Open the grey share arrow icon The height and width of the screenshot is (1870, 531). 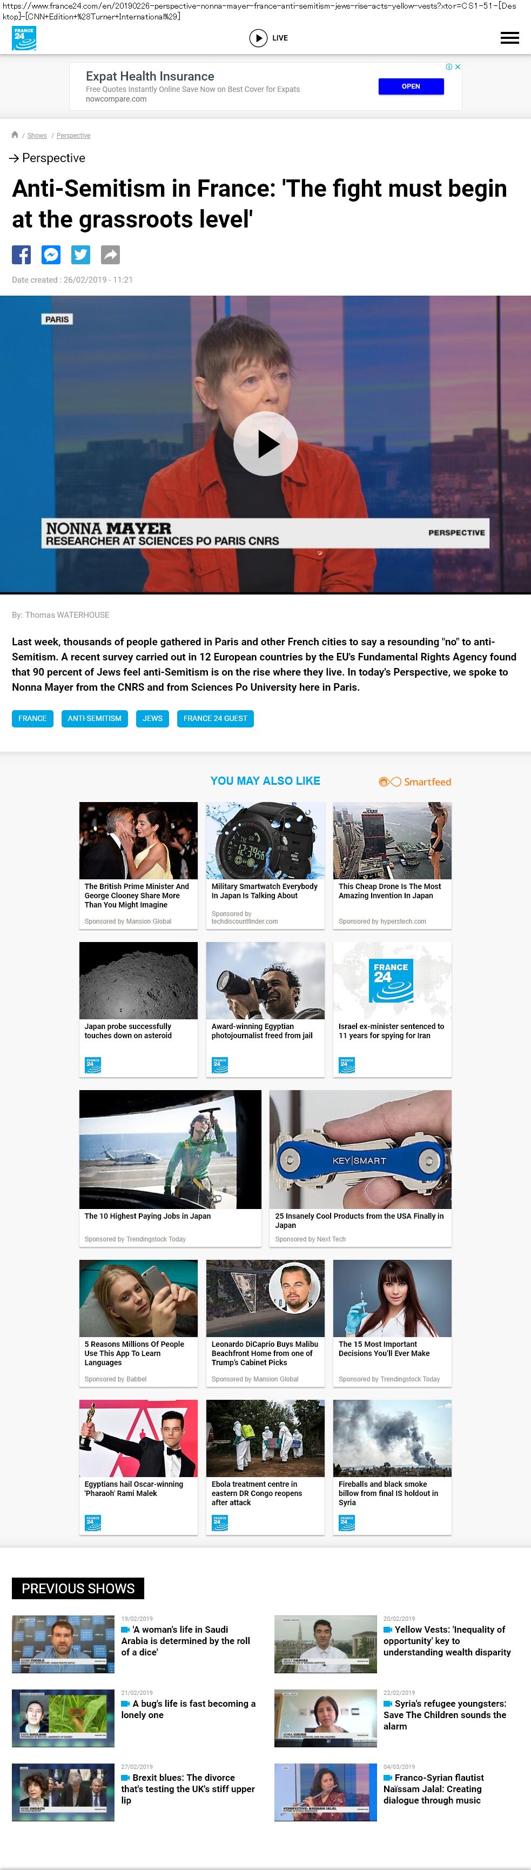(x=110, y=255)
